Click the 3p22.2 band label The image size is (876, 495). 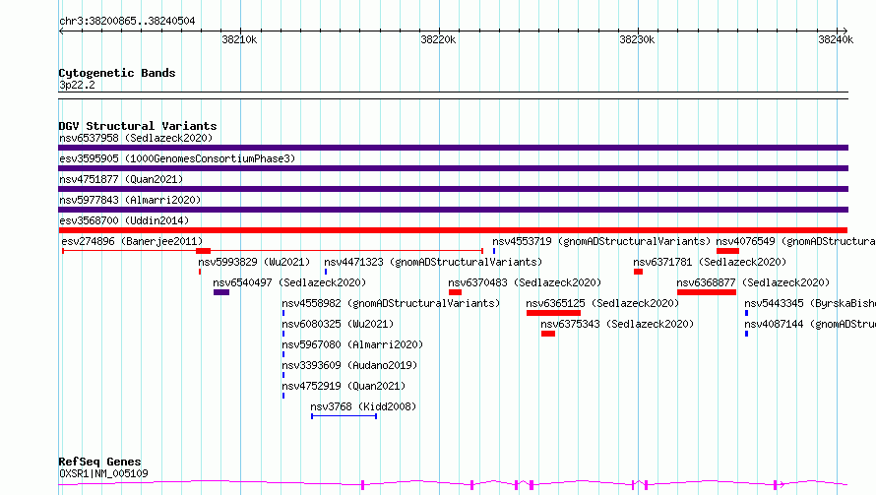tap(77, 85)
